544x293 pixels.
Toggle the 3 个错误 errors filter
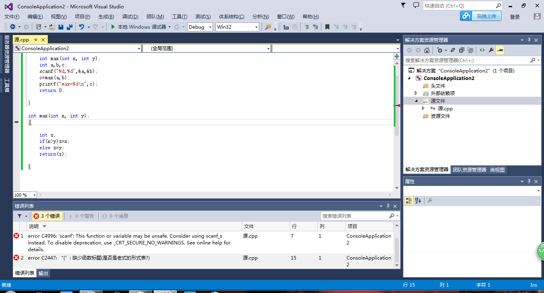47,216
